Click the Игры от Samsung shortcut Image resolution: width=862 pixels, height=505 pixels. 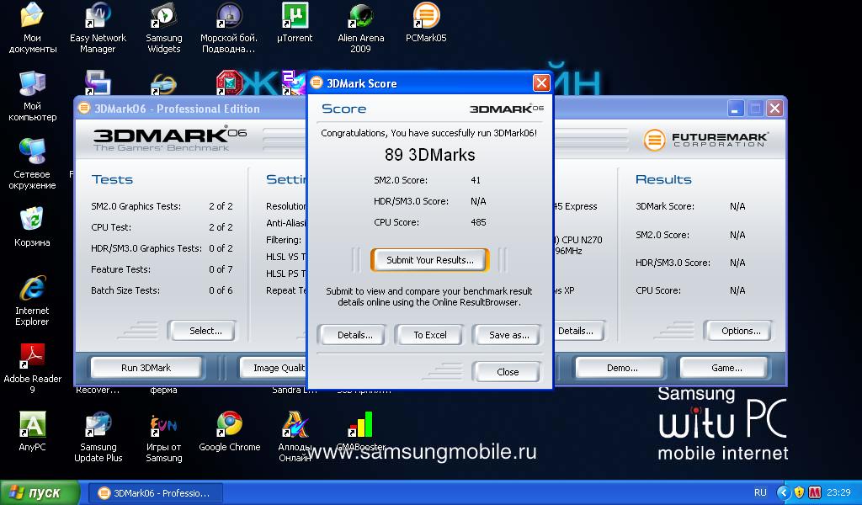[164, 437]
